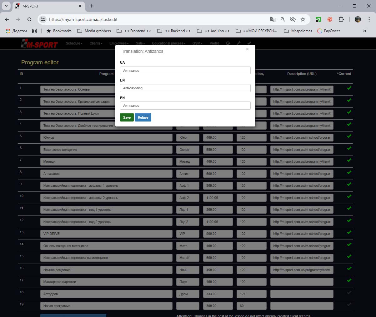376x317 pixels.
Task: Click the logout icon in navbar
Action: (x=228, y=43)
